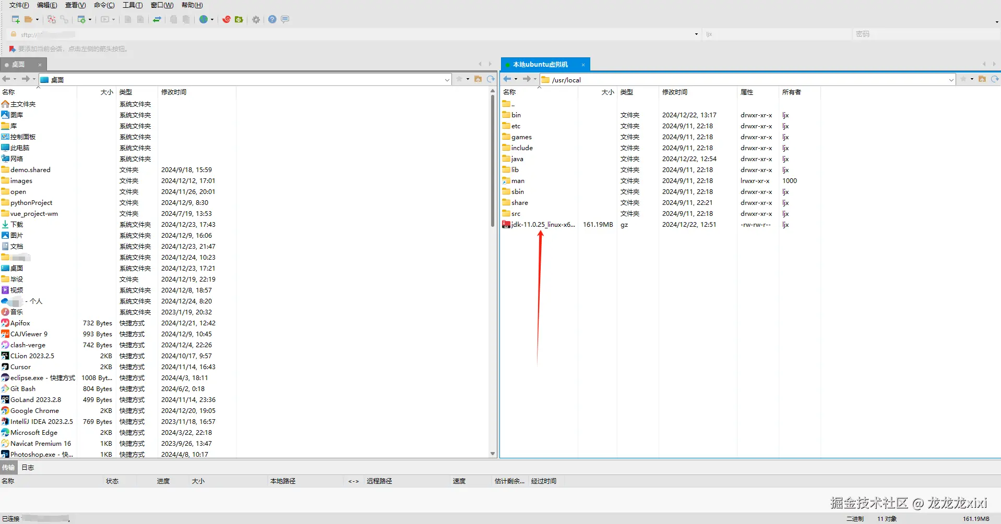Expand the Open Session dropdown arrow
This screenshot has width=1001, height=524.
pyautogui.click(x=37, y=20)
